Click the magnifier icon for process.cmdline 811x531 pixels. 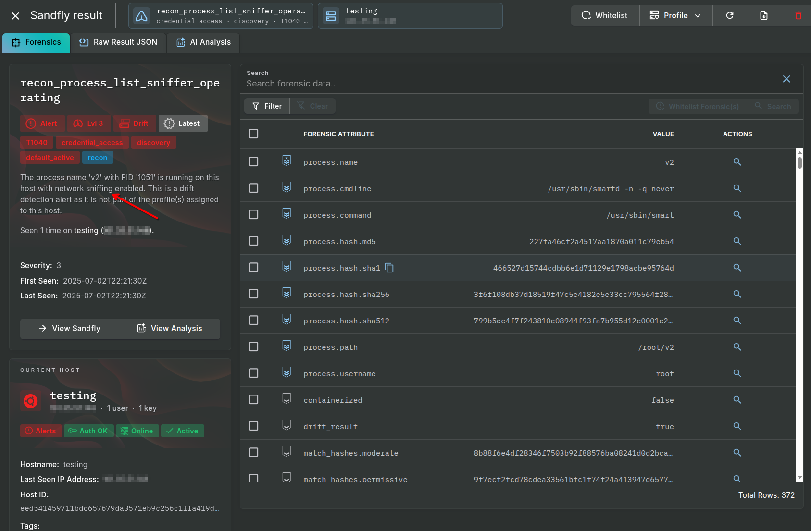click(737, 188)
